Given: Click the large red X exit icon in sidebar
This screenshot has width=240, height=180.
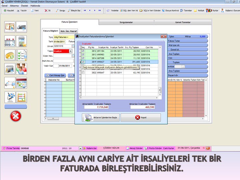Looking at the screenshot, I should 16,116.
